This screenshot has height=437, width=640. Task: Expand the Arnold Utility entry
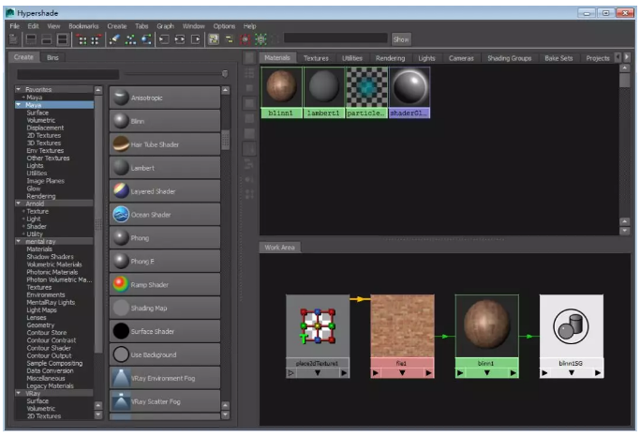pos(23,234)
